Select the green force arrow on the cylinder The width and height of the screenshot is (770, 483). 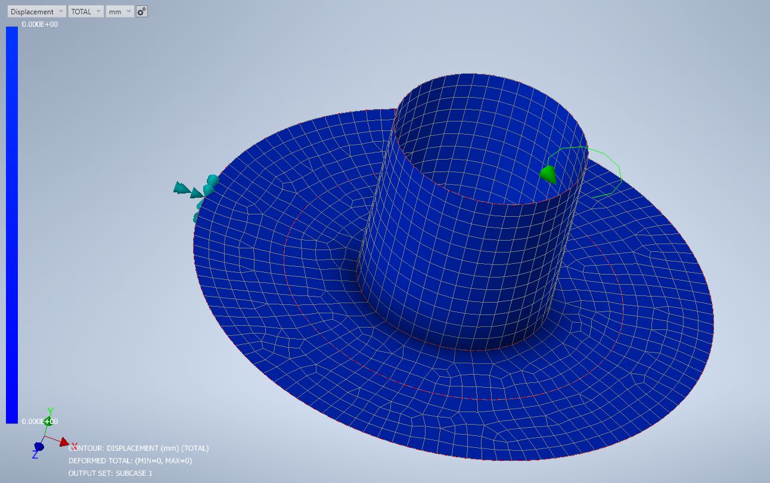click(x=549, y=174)
